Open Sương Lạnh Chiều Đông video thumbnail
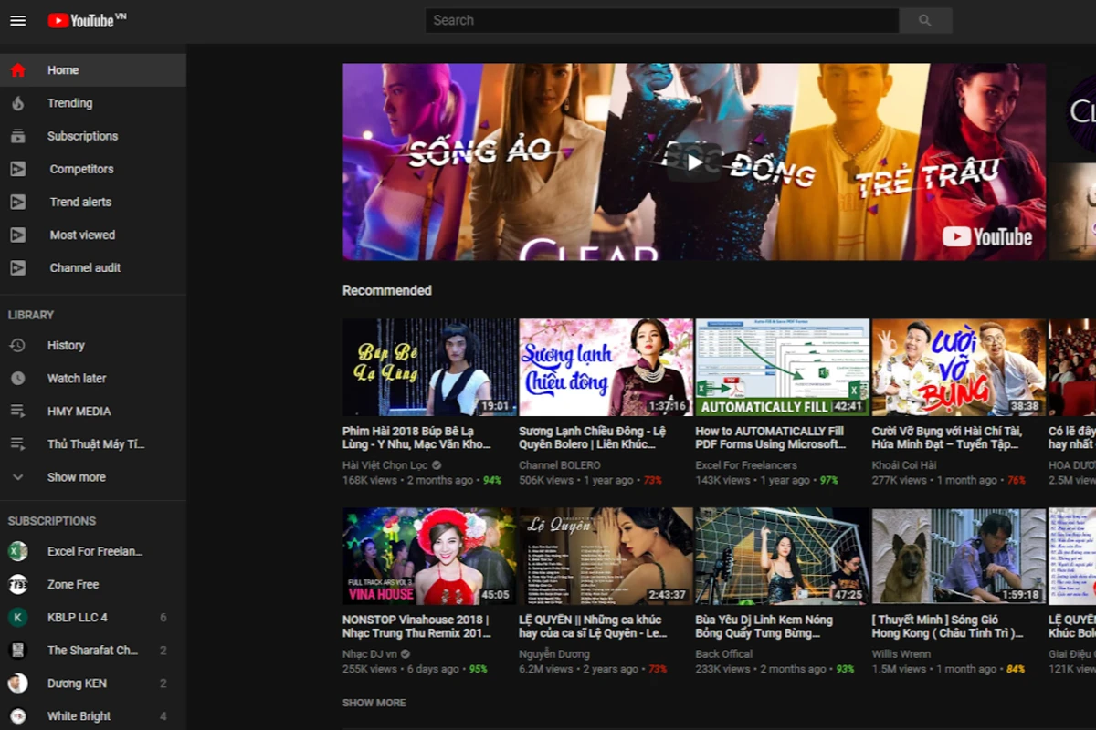 coord(606,367)
